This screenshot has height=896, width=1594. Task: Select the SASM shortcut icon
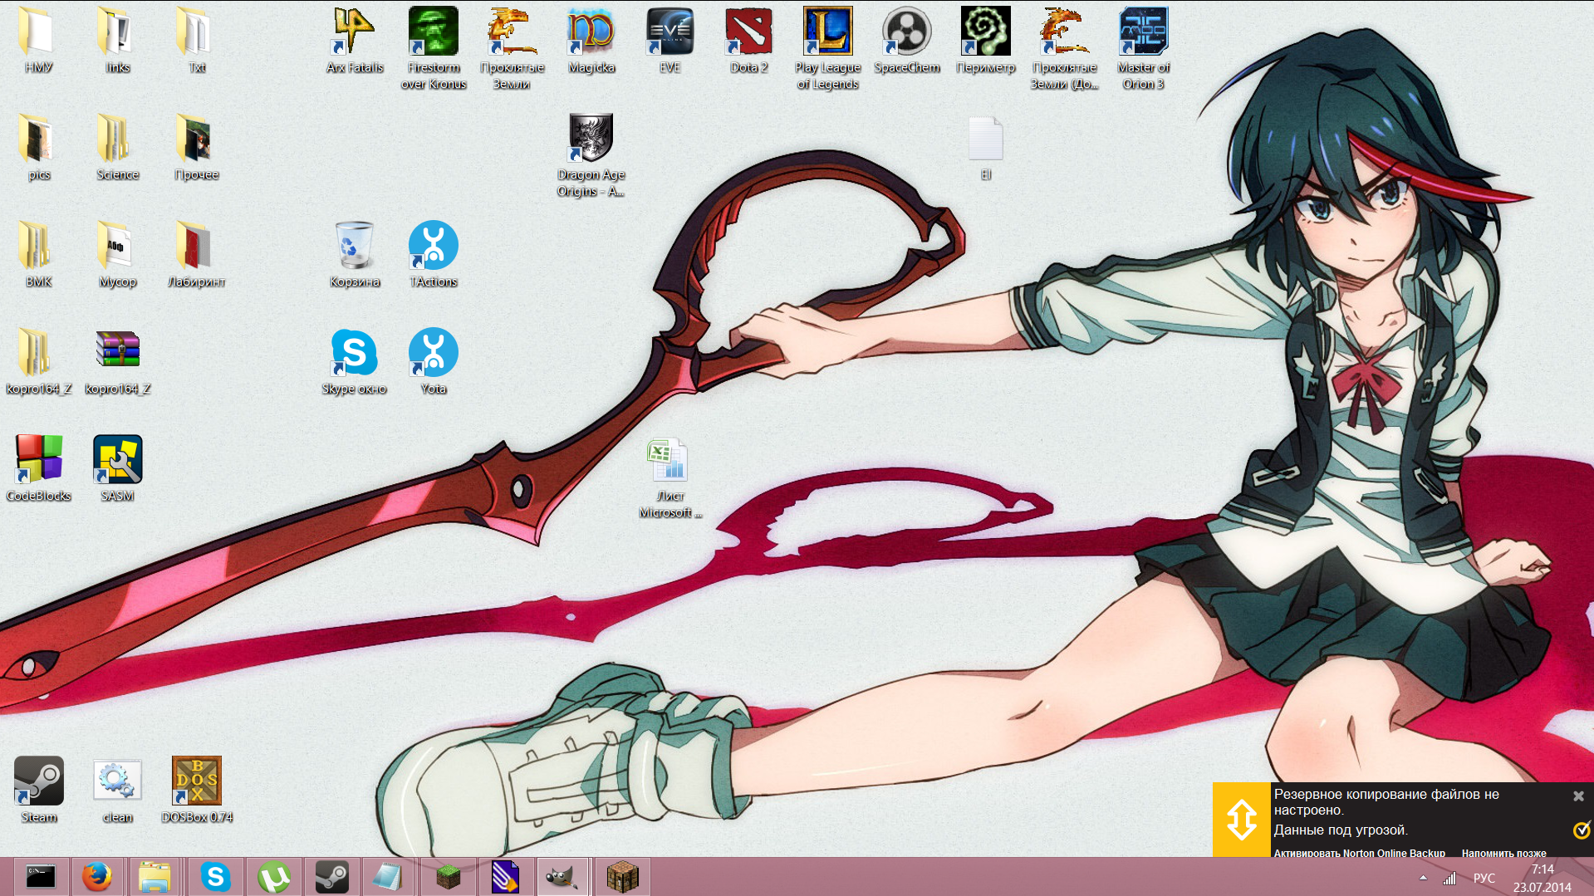(117, 468)
